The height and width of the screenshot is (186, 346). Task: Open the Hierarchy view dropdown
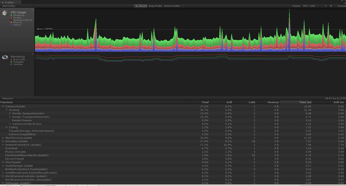point(12,98)
